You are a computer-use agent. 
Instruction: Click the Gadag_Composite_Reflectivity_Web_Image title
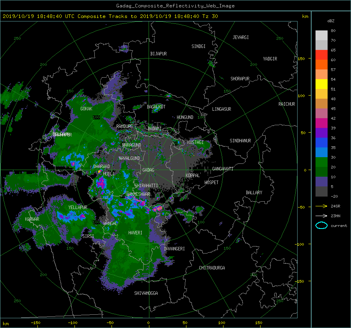175,6
